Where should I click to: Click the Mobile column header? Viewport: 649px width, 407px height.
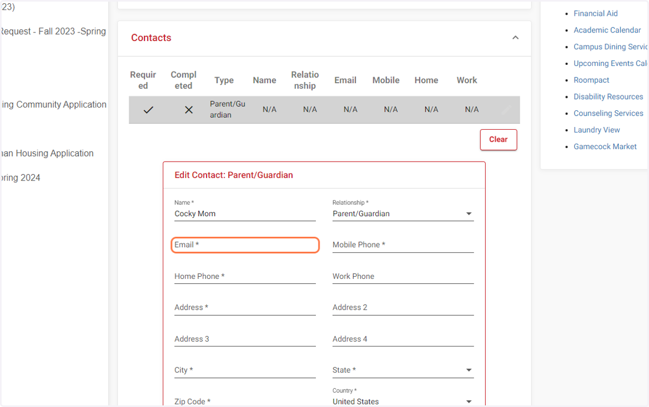[x=386, y=80]
